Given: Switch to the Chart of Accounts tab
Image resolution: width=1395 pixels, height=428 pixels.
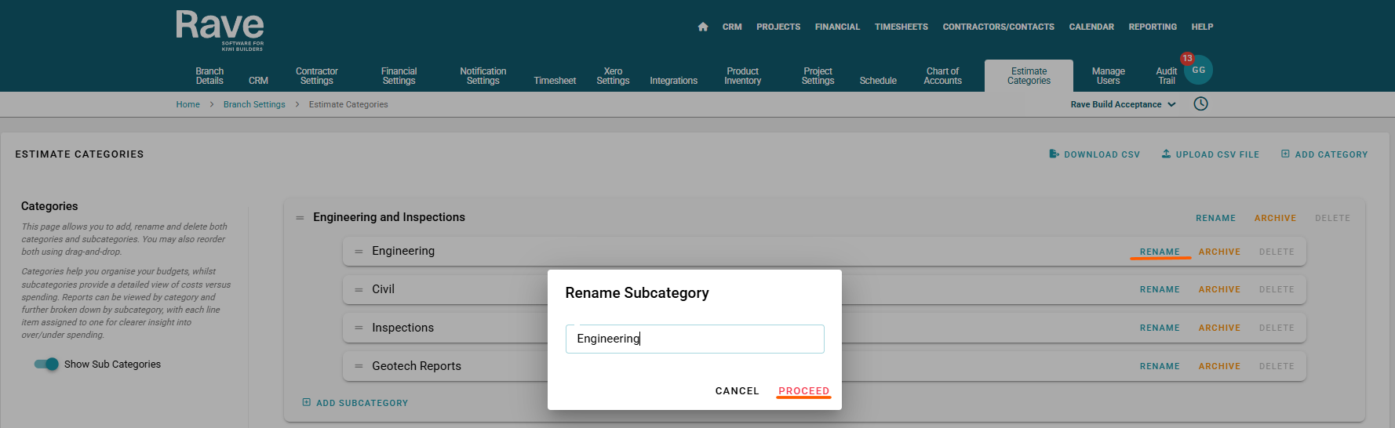Looking at the screenshot, I should pos(942,76).
